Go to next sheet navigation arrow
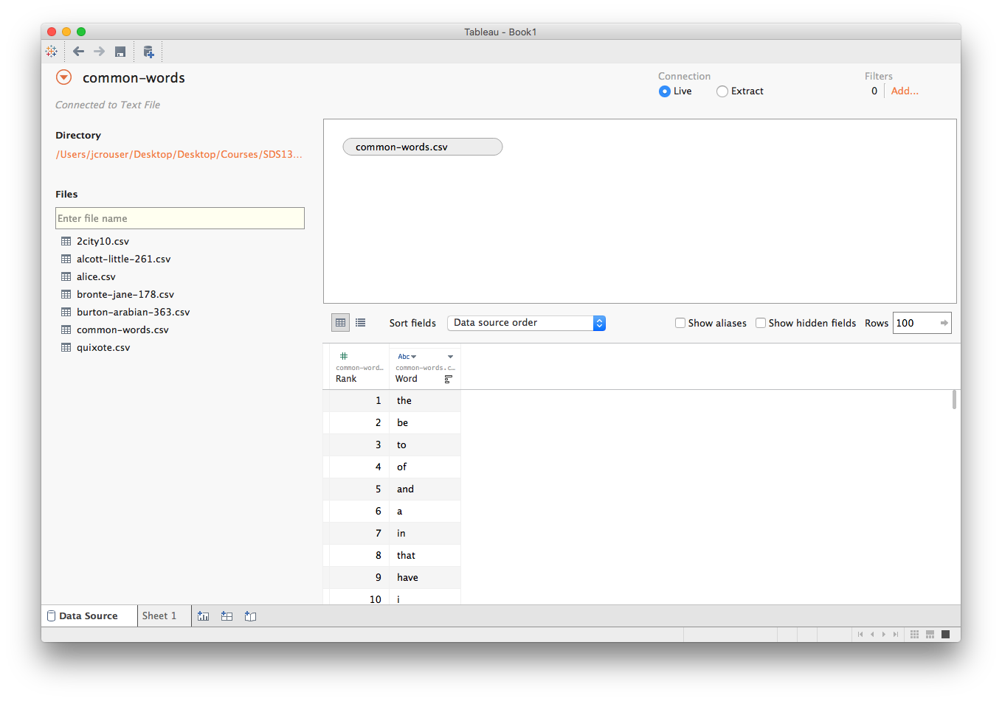1002x701 pixels. click(x=884, y=634)
